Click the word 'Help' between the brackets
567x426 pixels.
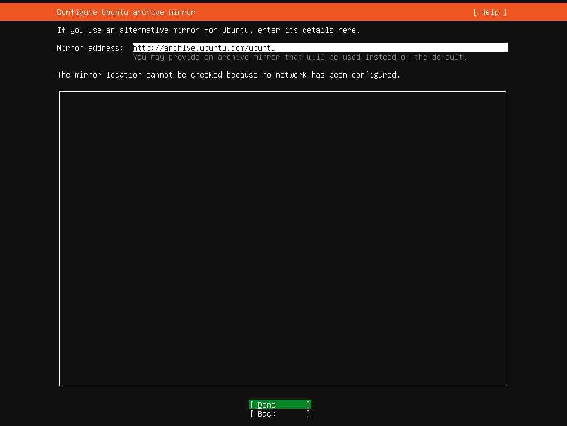490,12
